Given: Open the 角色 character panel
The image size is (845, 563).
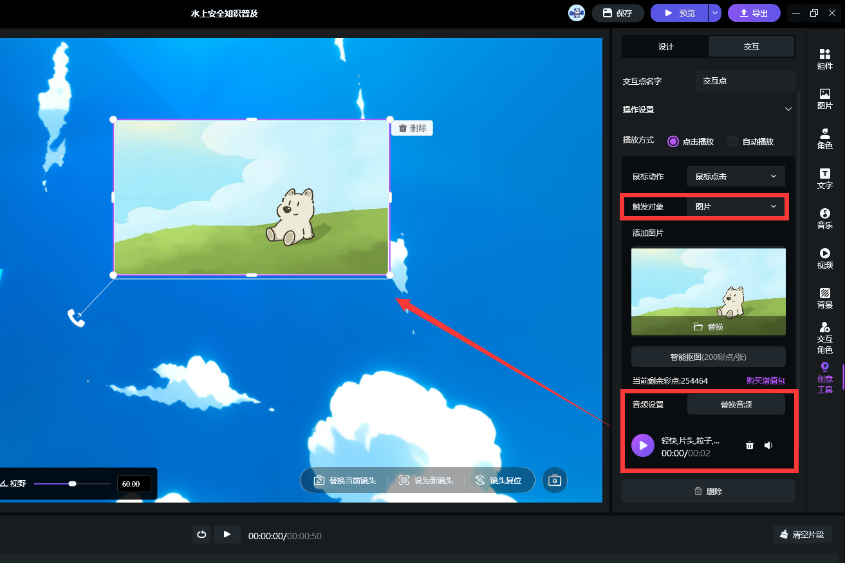Looking at the screenshot, I should 824,138.
